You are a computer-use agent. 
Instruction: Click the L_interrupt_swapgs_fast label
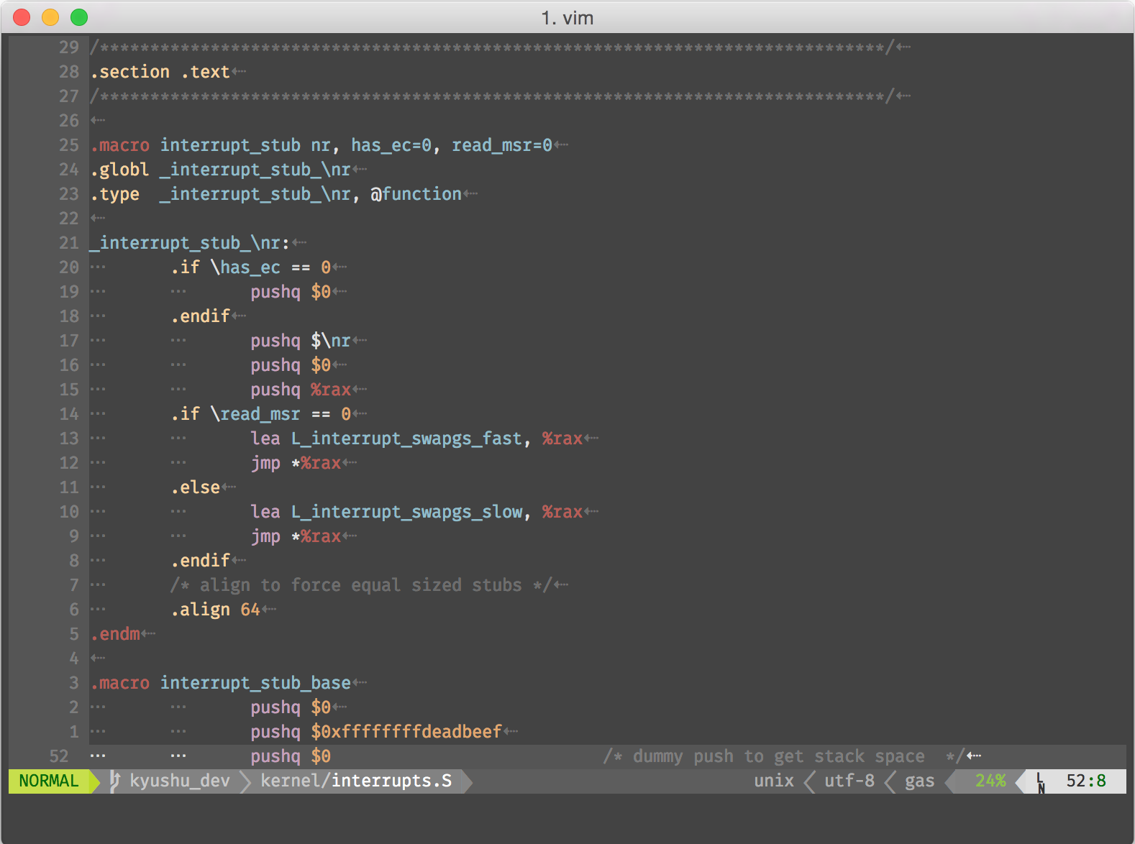tap(406, 439)
